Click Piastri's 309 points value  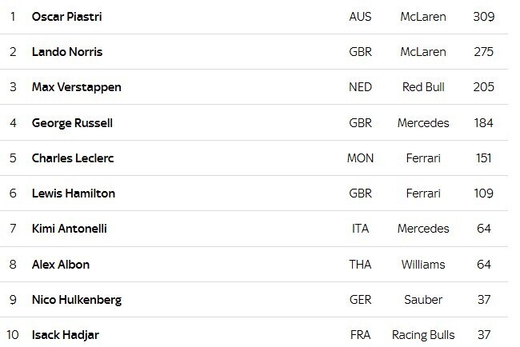pyautogui.click(x=483, y=17)
